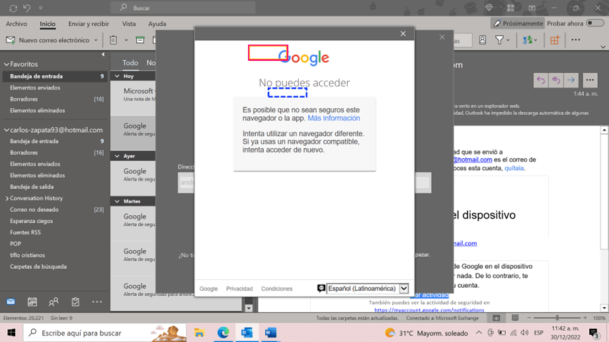Select Bandeja de entrada under Favoritos
Viewport: 609px width, 342px height.
(x=54, y=77)
